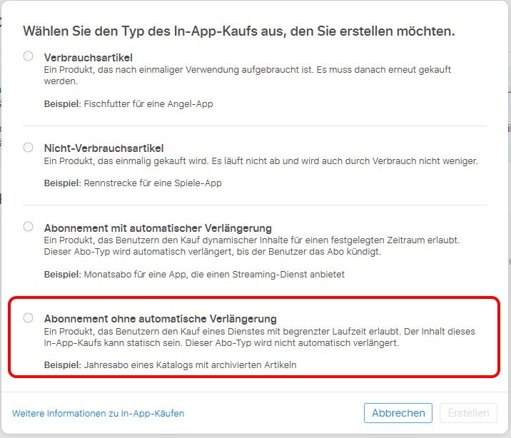511x438 pixels.
Task: Select the Nicht-Verbrauchsartikel radio button
Action: pos(28,147)
